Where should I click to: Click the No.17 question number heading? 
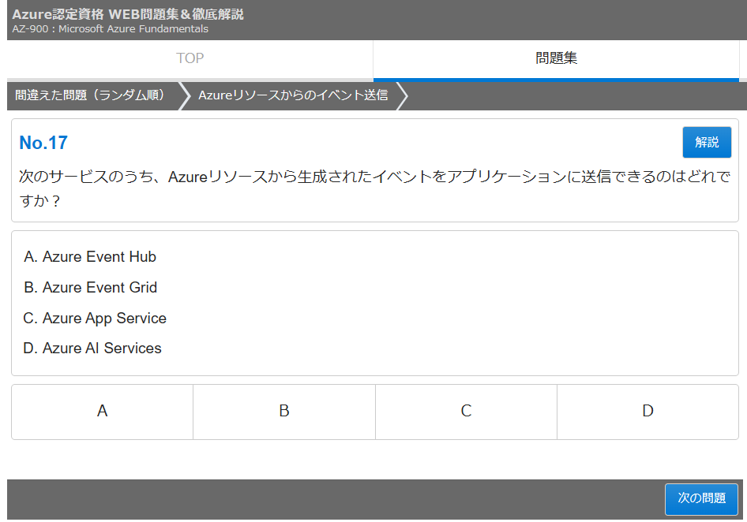tap(43, 143)
